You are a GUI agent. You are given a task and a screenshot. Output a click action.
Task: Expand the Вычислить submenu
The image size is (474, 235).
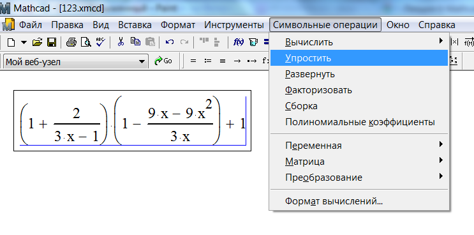pyautogui.click(x=359, y=42)
